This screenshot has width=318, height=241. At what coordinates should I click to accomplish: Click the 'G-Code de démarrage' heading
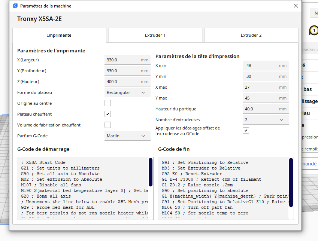43,149
